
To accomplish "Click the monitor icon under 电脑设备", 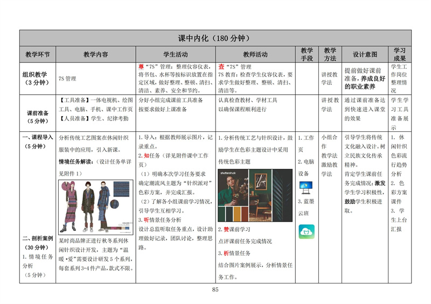I will [305, 188].
